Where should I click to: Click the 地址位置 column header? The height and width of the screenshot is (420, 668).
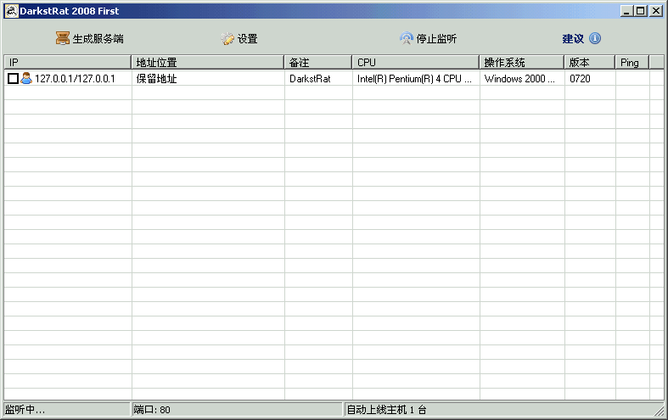208,63
